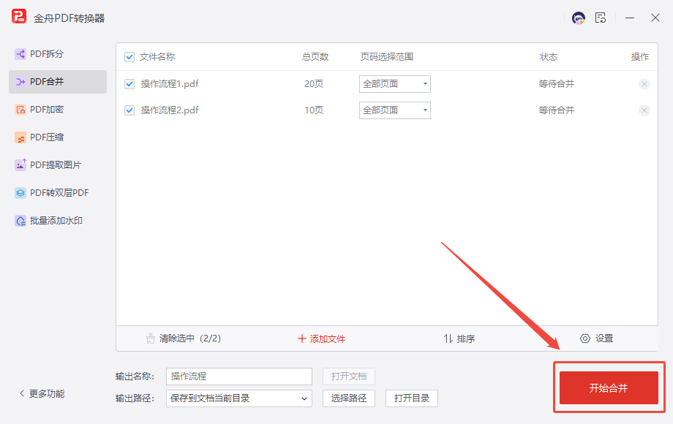The image size is (673, 424).
Task: Click file name 操作流程1.pdf
Action: pyautogui.click(x=170, y=84)
